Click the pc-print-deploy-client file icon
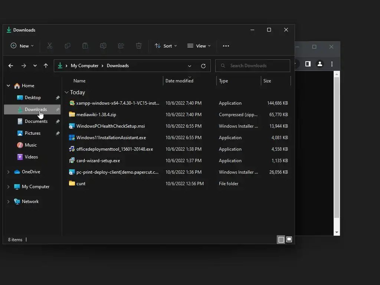 pyautogui.click(x=72, y=172)
